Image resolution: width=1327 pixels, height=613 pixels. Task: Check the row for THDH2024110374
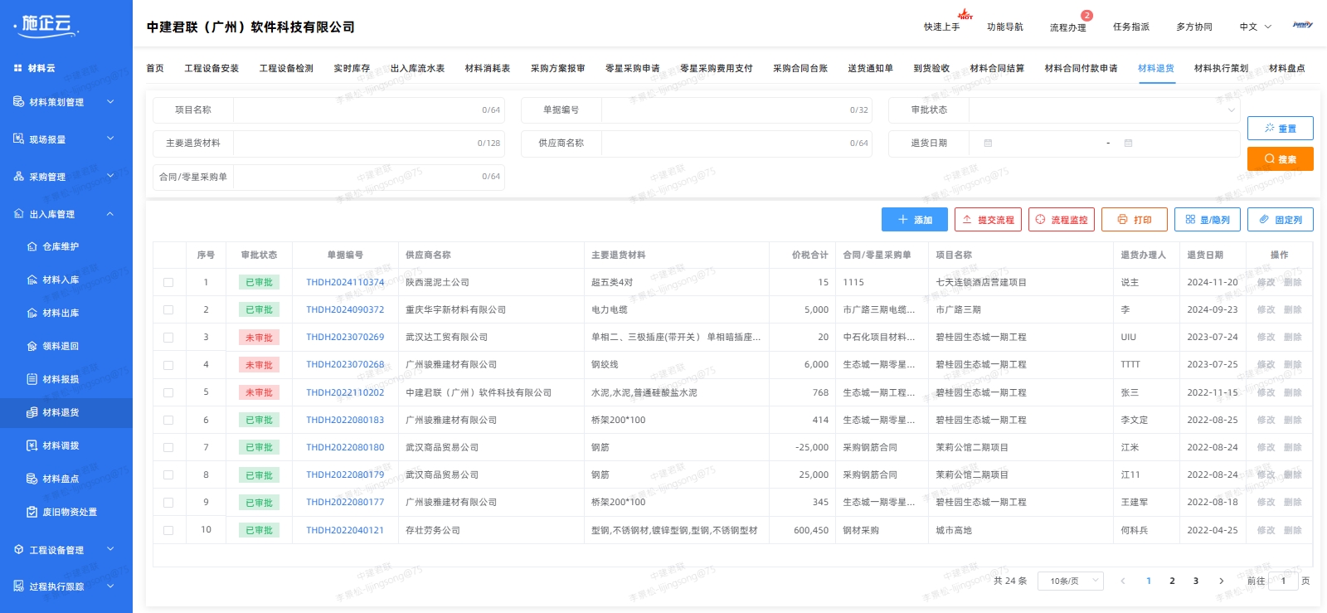[x=168, y=282]
